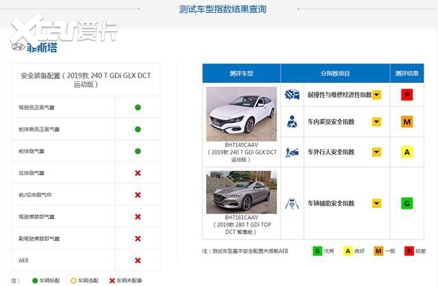Click 分指数项目 column header
Viewport: 438px width, 286px height.
click(335, 73)
